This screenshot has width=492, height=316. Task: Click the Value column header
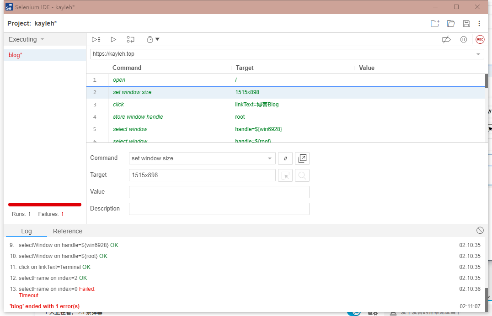[367, 68]
